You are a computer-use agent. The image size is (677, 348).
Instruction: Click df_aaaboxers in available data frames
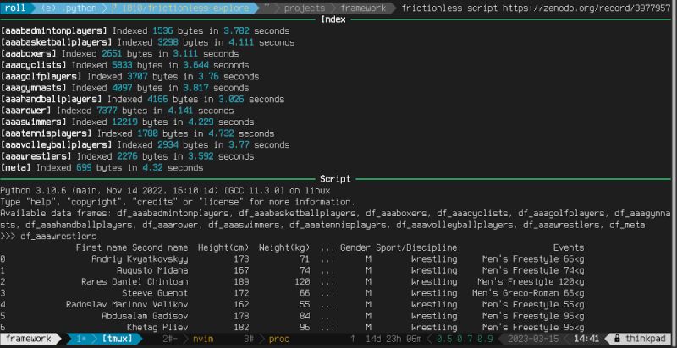point(396,213)
